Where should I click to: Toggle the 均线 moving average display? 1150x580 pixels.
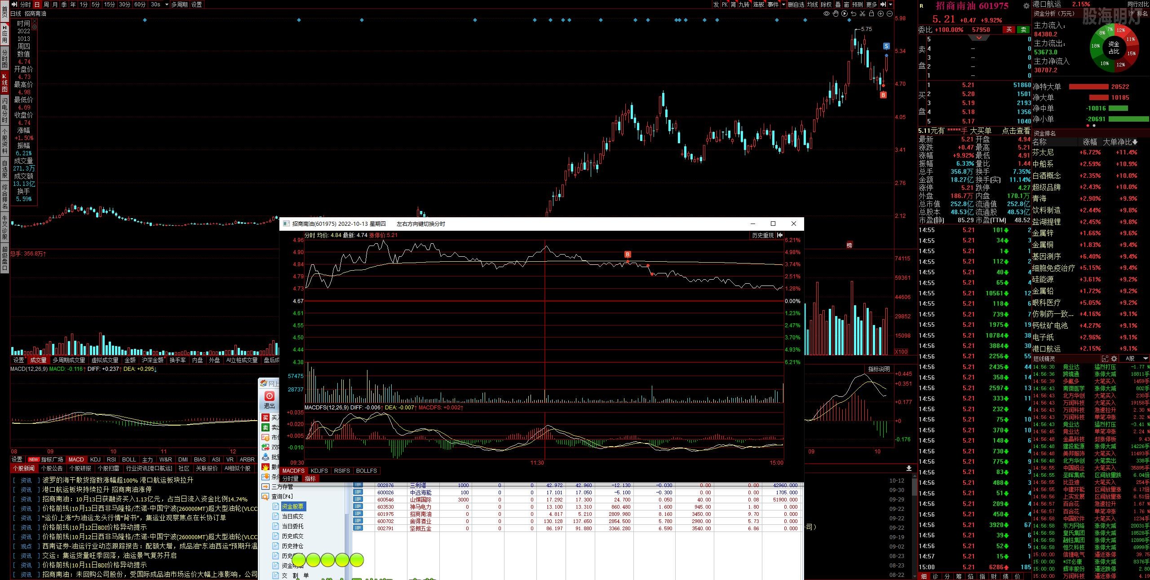point(813,4)
